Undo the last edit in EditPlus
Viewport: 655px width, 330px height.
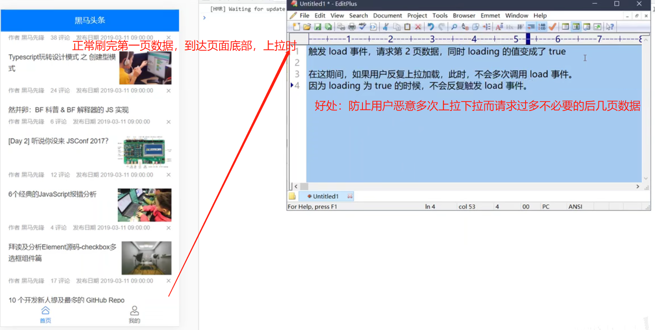pyautogui.click(x=430, y=27)
